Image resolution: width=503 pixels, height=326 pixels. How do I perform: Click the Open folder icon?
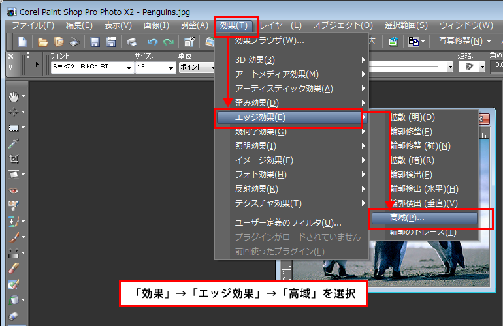click(x=42, y=42)
